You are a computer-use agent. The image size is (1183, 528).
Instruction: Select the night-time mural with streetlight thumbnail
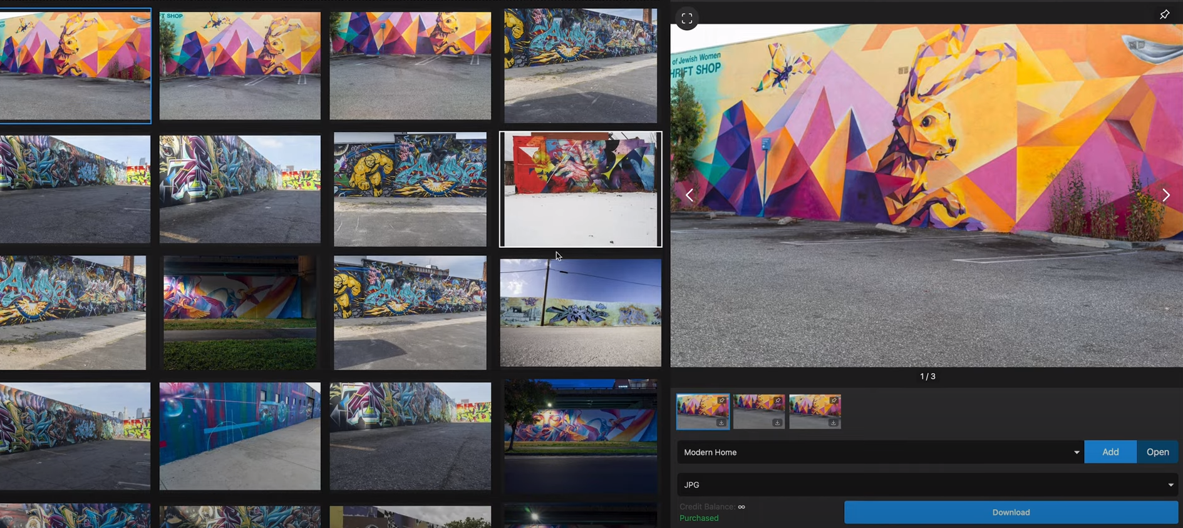(x=580, y=435)
